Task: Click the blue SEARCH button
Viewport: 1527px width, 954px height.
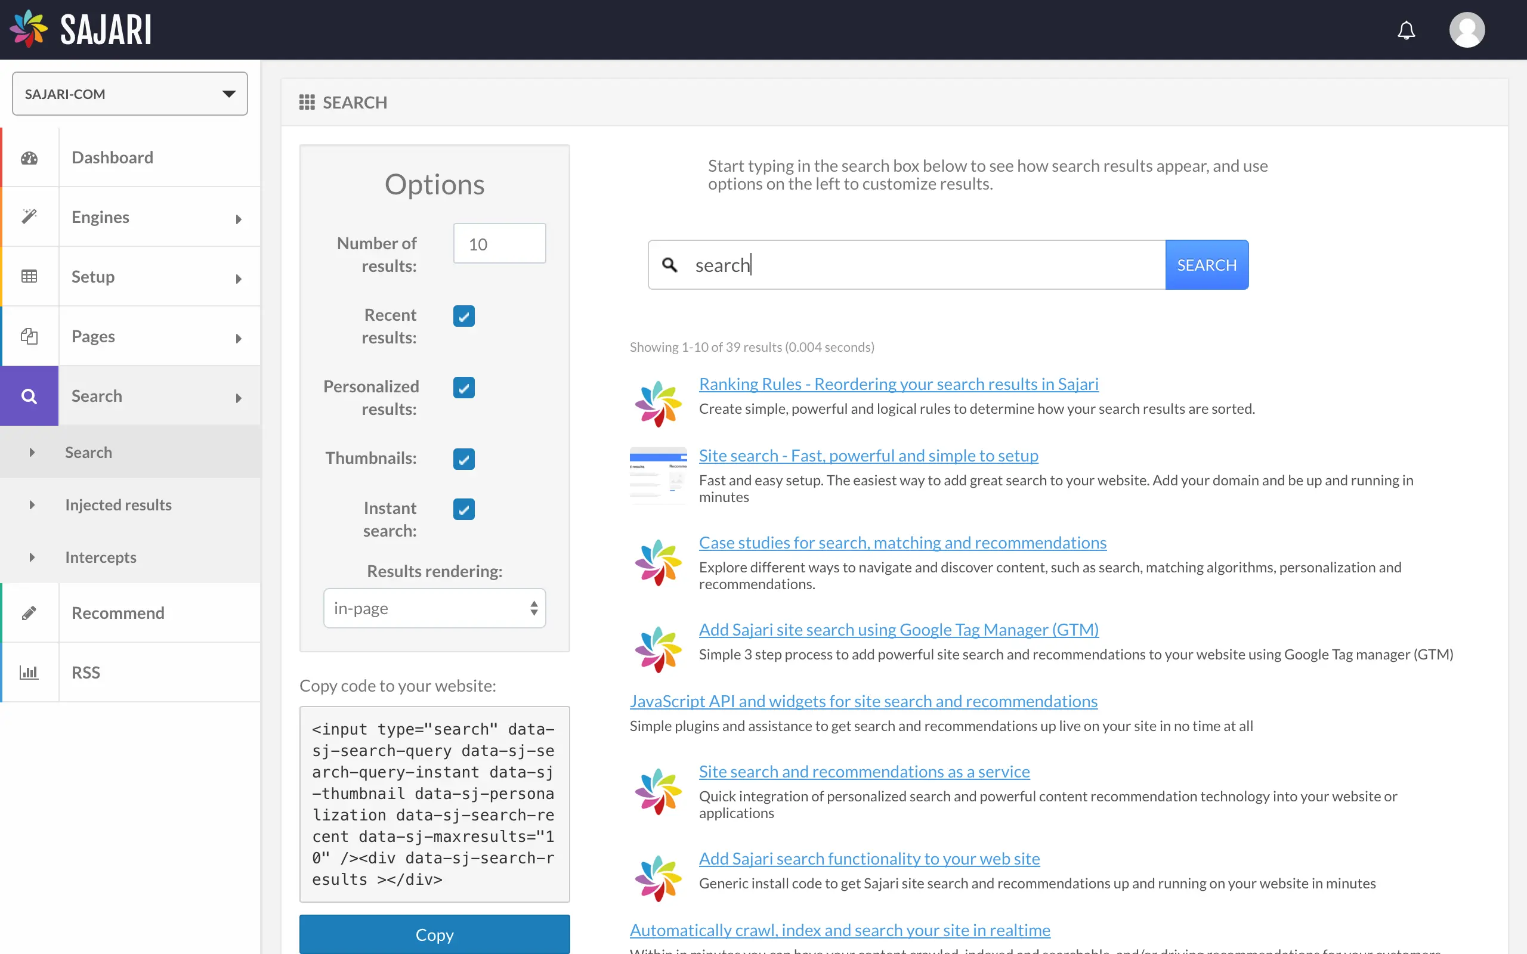Action: tap(1207, 265)
